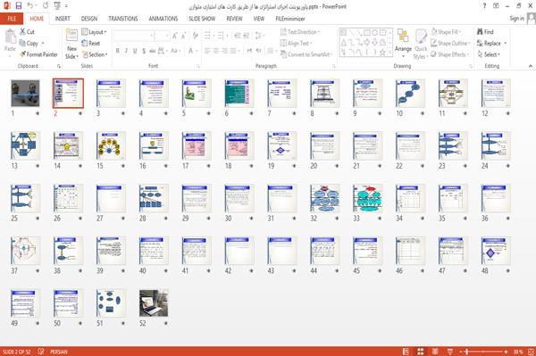Click the New Slide icon
The height and width of the screenshot is (356, 536).
tap(71, 36)
